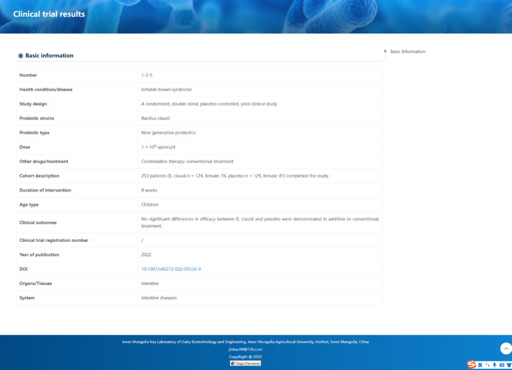Click the Page Revolver badge in footer
This screenshot has height=370, width=512.
pyautogui.click(x=246, y=363)
